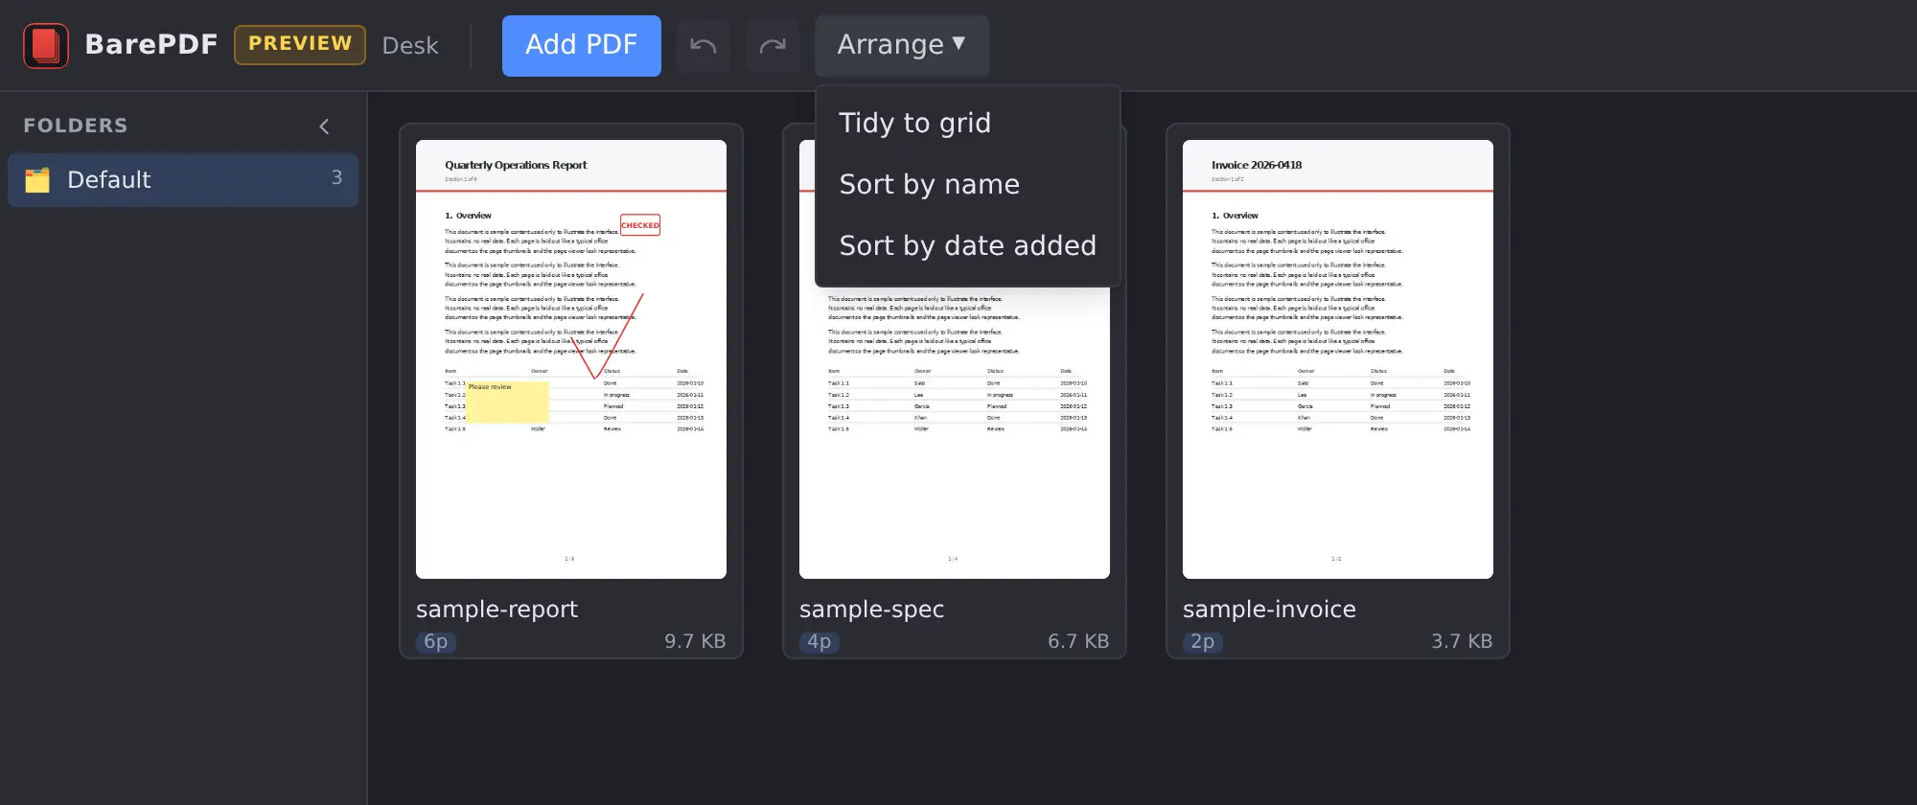The width and height of the screenshot is (1917, 805).
Task: Open the sample-report thumbnail
Action: (x=571, y=359)
